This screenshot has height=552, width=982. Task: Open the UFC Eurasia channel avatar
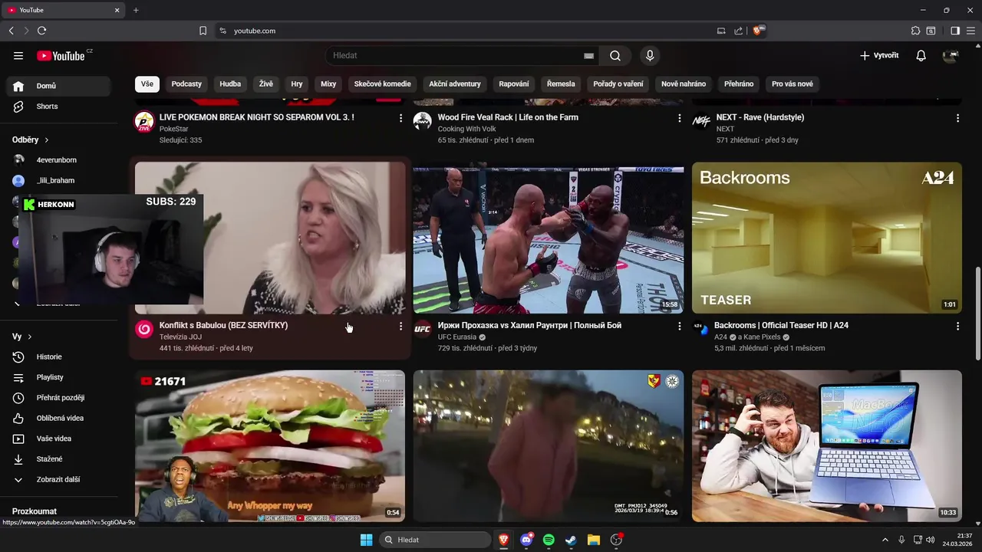[423, 330]
